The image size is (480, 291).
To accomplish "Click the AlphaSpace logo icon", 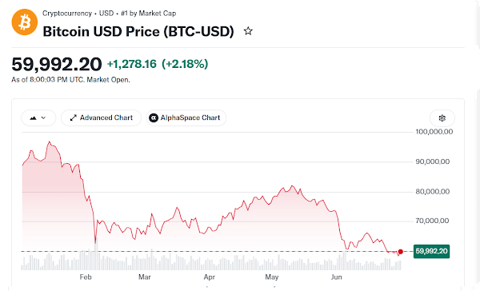I will click(154, 118).
